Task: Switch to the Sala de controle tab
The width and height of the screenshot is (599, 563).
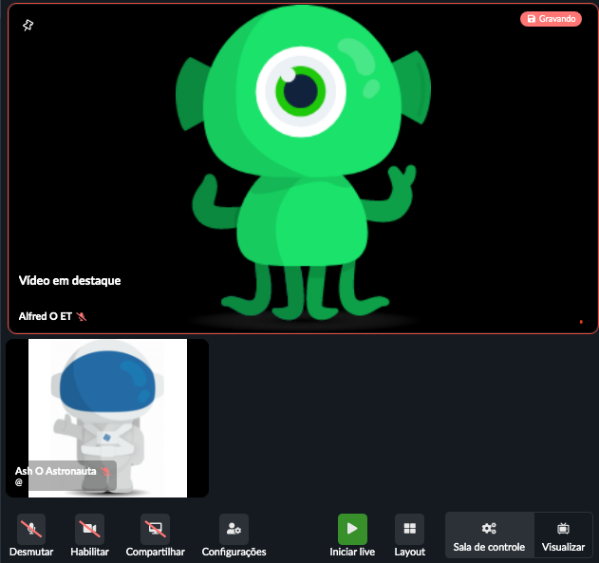Action: (490, 535)
